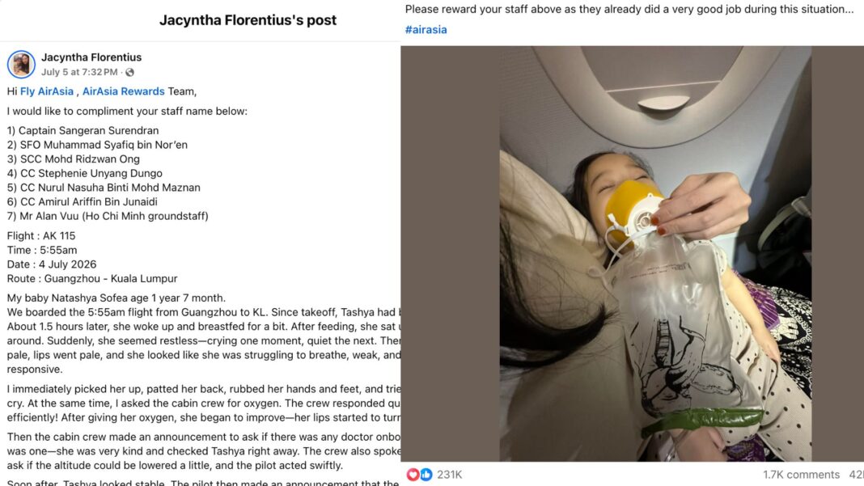Open the 1.7K comments list
This screenshot has height=486, width=864.
click(x=801, y=475)
